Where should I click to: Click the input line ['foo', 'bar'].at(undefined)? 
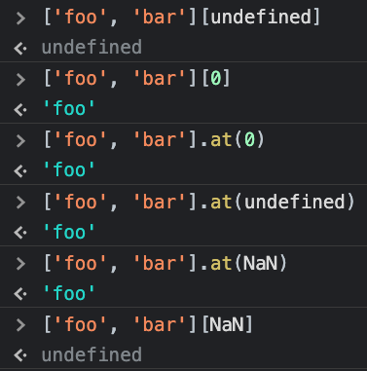[x=199, y=202]
